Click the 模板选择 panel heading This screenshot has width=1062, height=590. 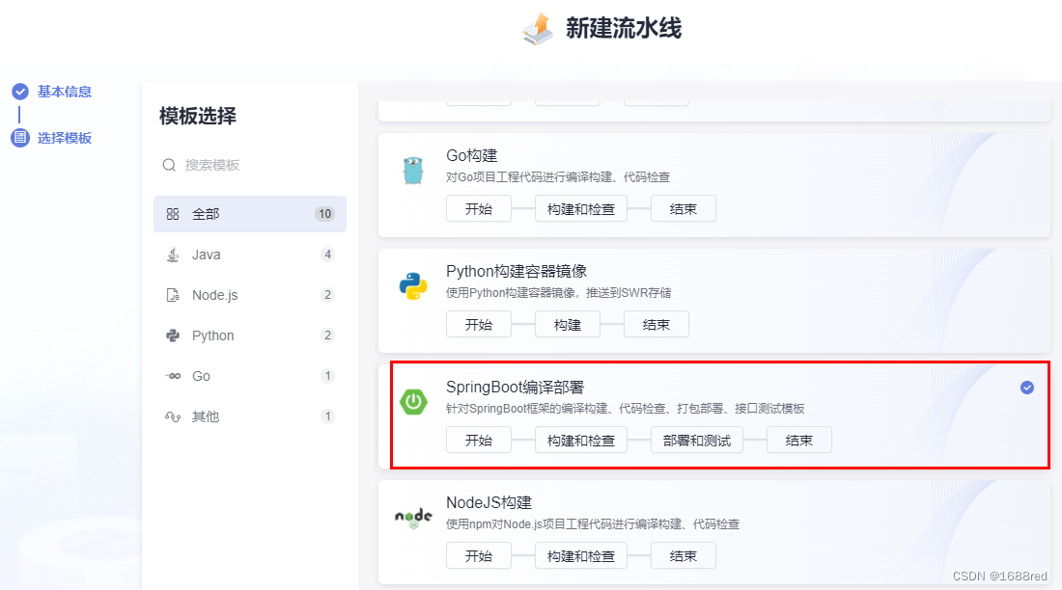click(198, 117)
